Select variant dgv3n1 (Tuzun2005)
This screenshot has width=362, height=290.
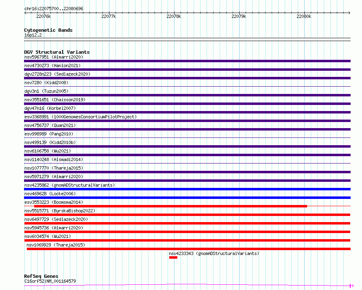click(x=46, y=91)
